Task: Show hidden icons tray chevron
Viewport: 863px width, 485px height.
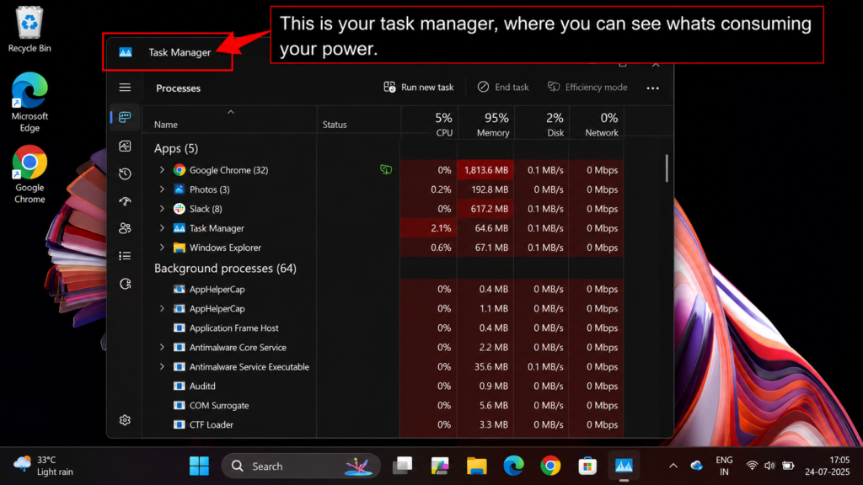Action: (673, 466)
